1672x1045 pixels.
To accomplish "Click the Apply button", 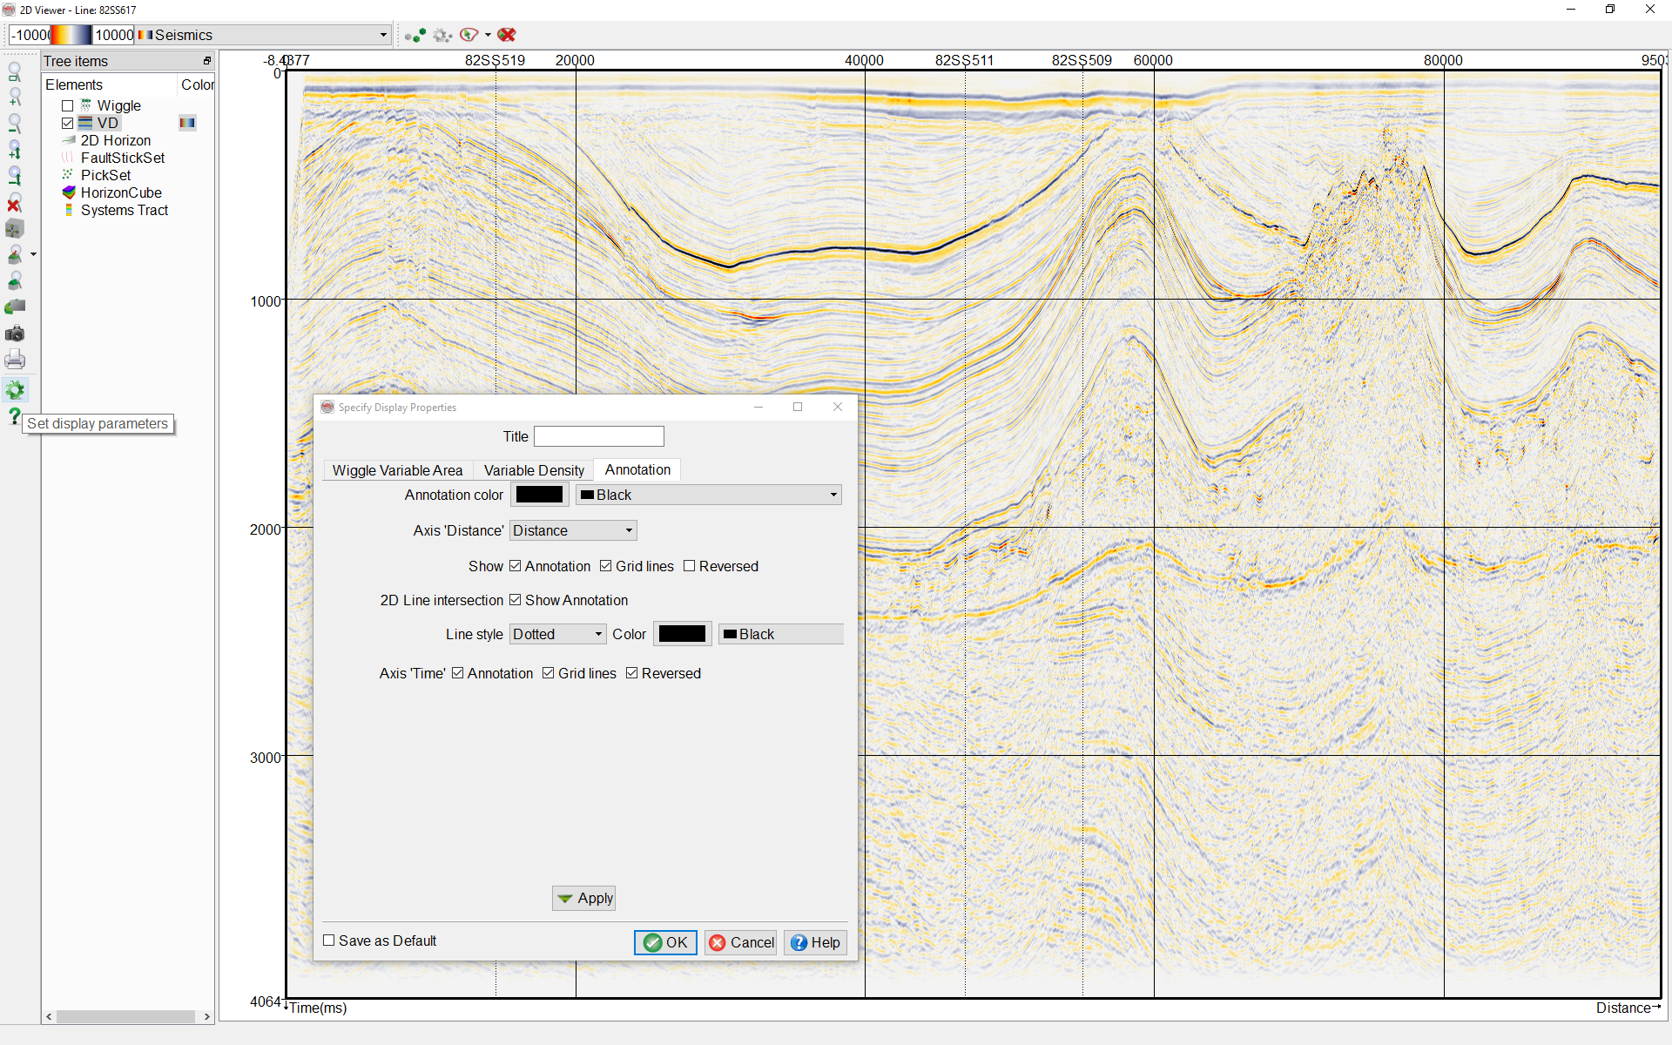I will (x=583, y=898).
